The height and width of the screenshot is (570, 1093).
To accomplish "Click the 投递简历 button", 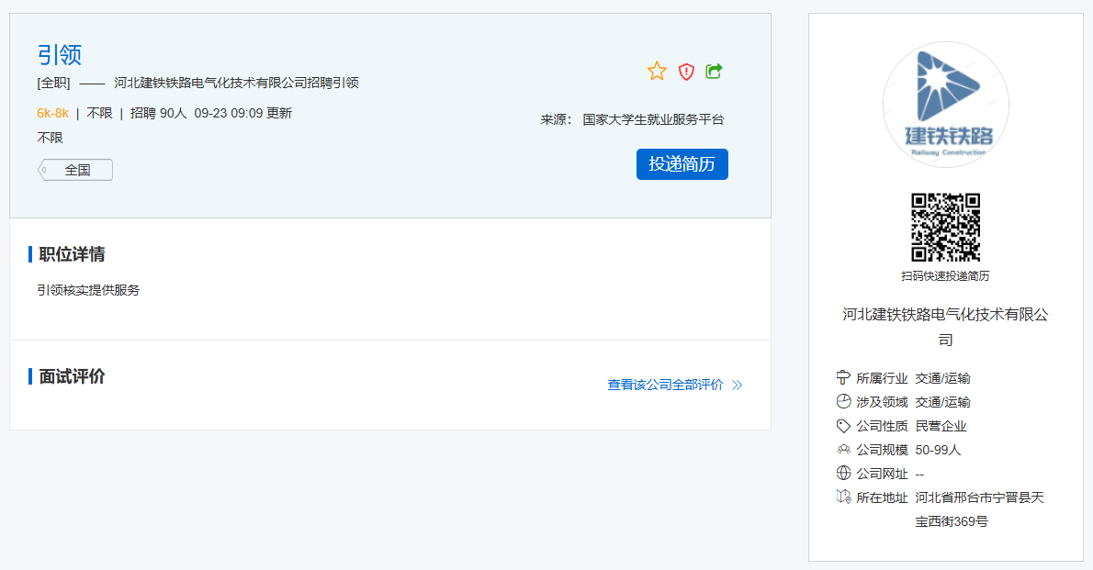I will pyautogui.click(x=682, y=164).
